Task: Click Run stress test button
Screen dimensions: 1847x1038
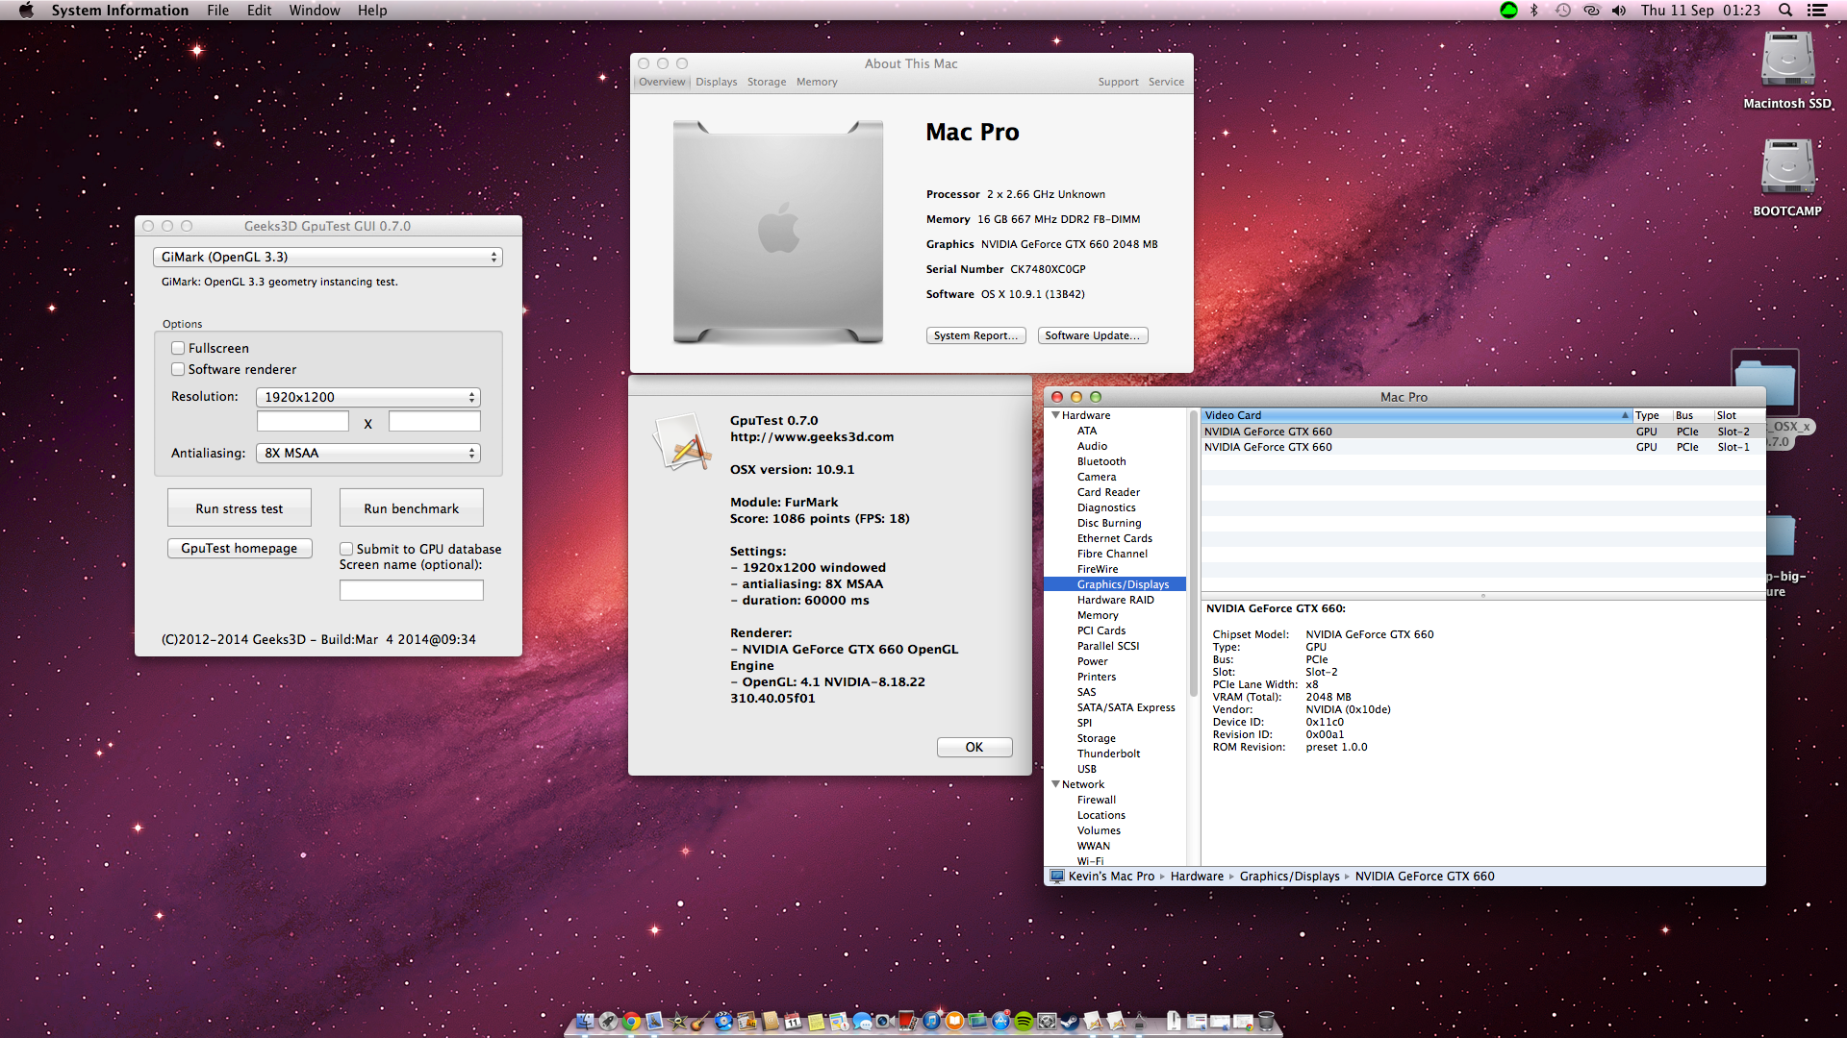Action: tap(240, 508)
